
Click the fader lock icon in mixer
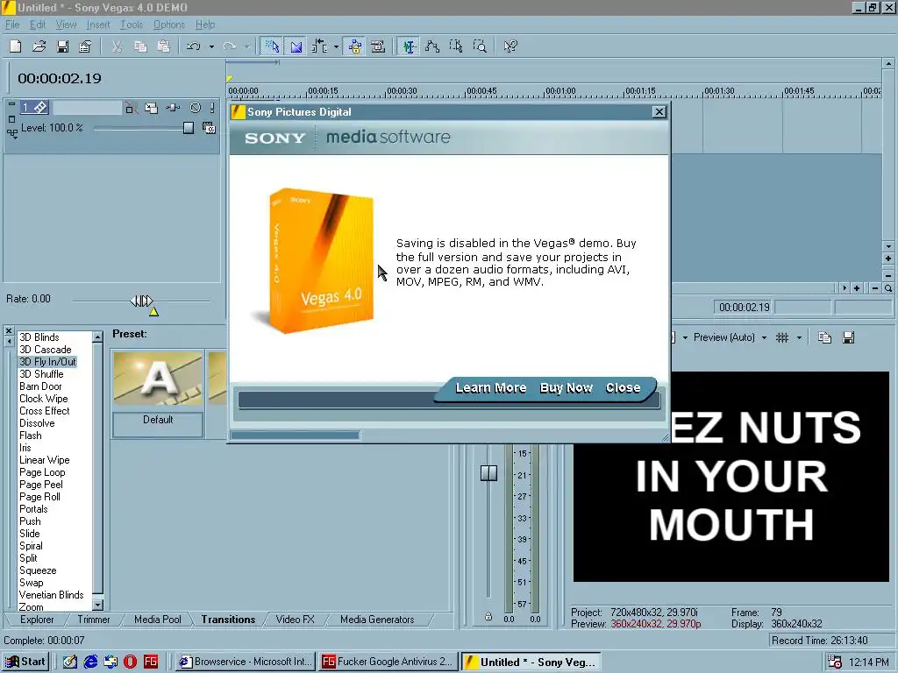[x=488, y=617]
